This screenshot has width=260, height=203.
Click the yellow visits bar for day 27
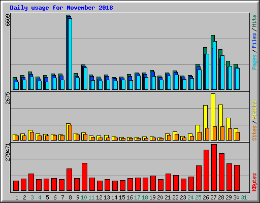(213, 117)
